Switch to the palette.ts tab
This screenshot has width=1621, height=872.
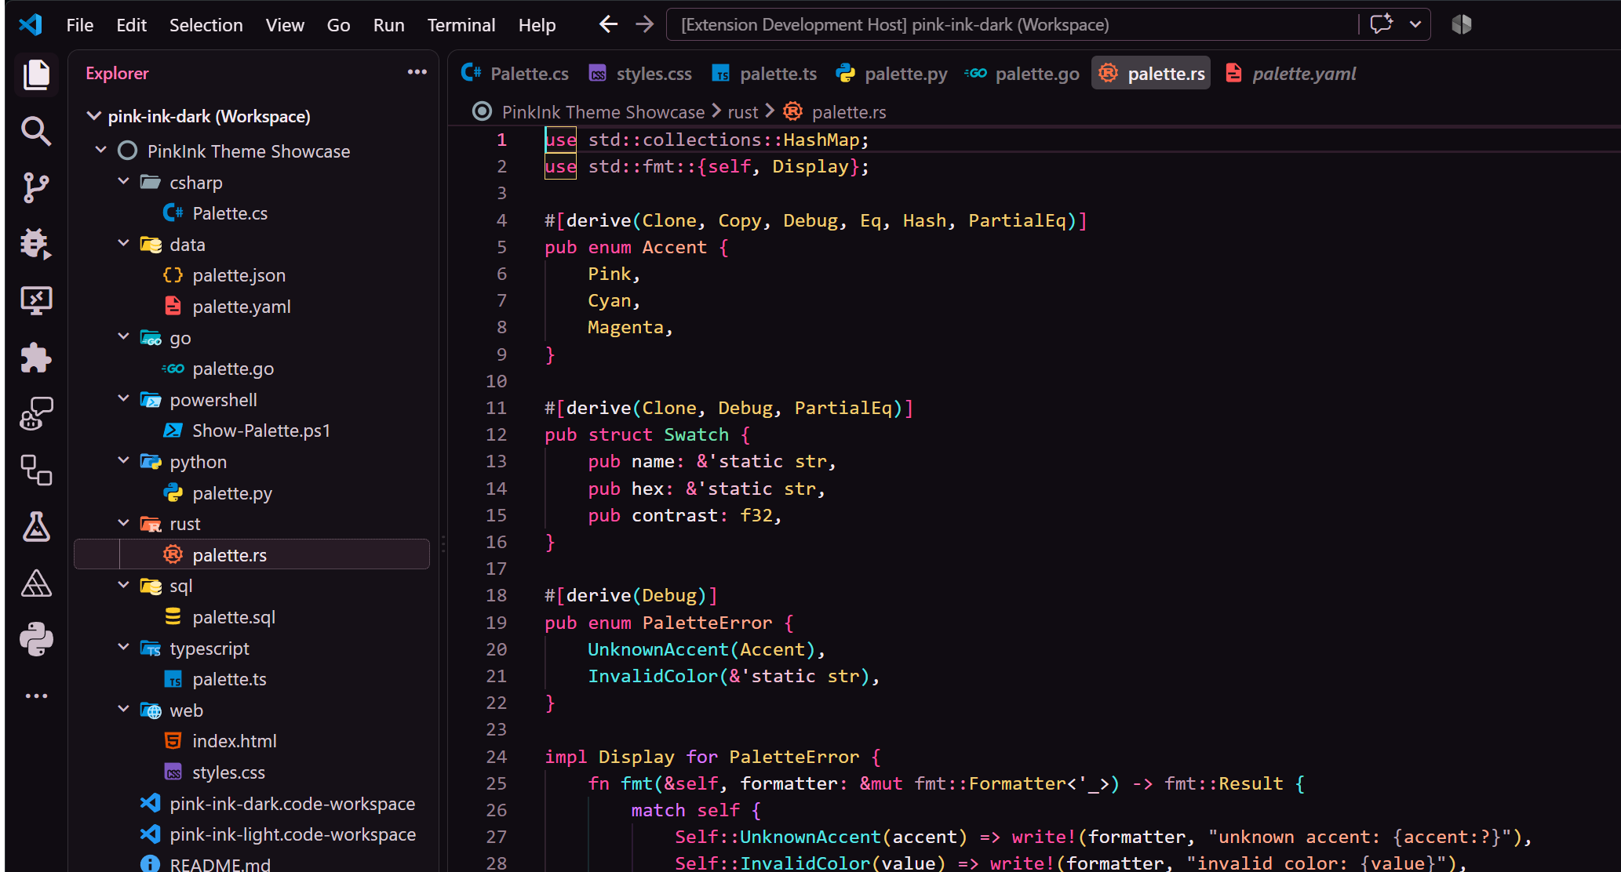point(764,73)
